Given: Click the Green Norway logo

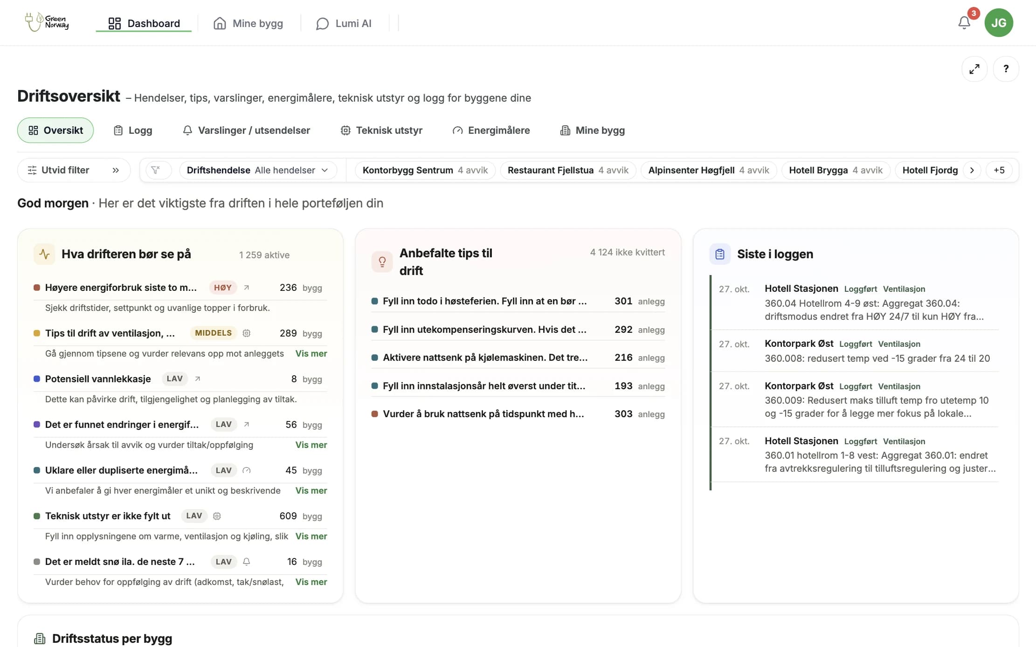Looking at the screenshot, I should (x=47, y=22).
